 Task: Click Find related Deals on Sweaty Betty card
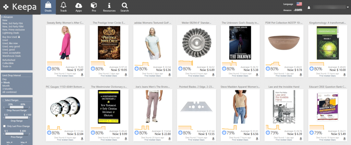coord(65,76)
